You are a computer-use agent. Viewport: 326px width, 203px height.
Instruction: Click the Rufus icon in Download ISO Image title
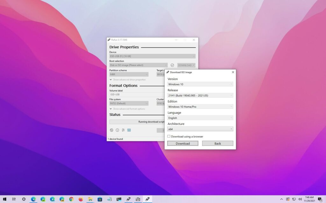point(167,72)
